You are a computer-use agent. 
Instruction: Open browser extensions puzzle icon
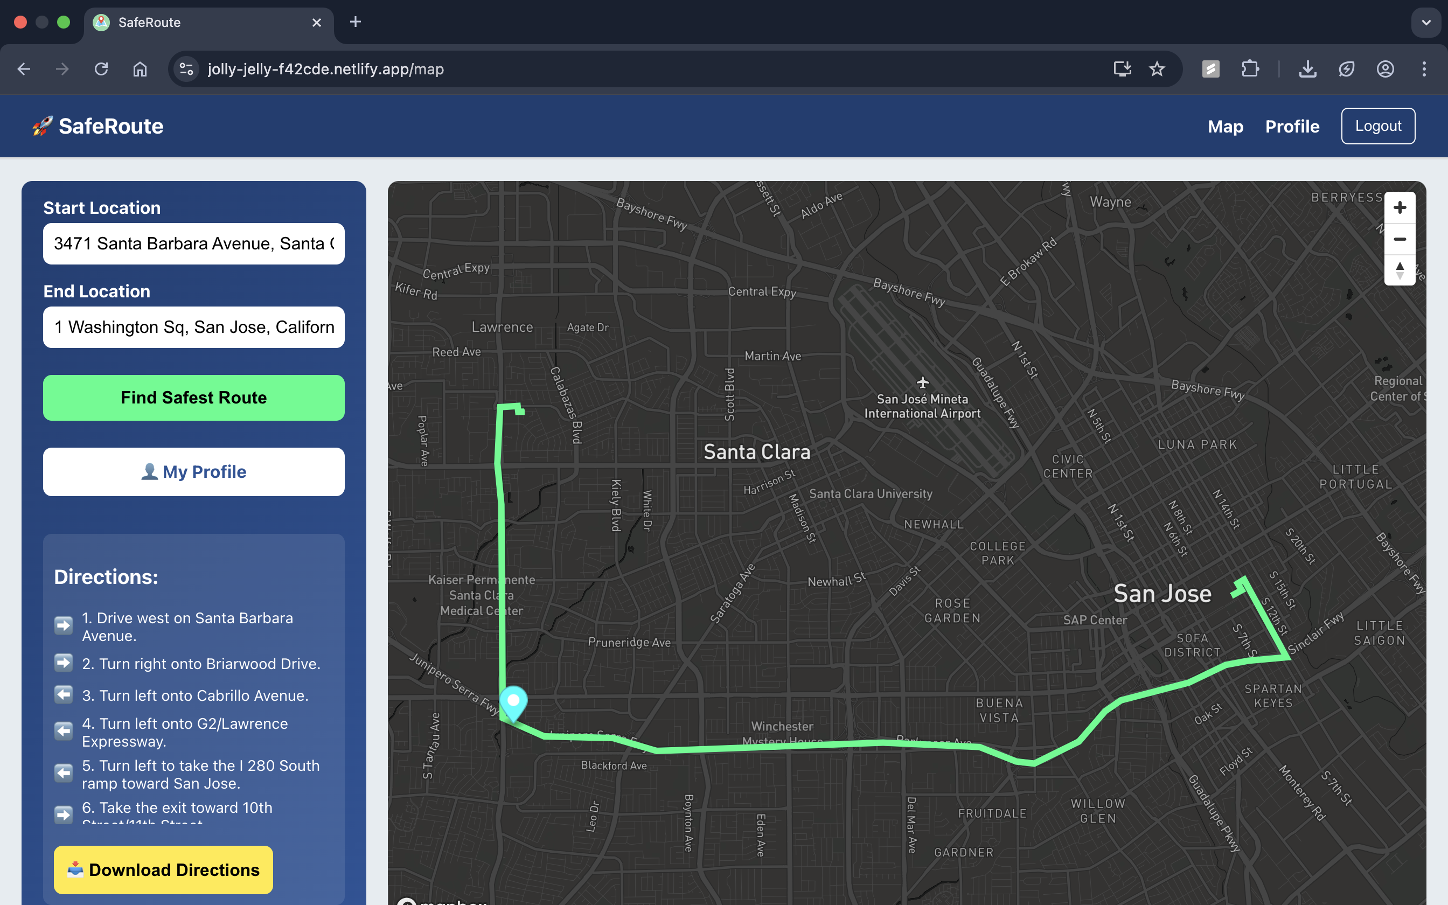1250,69
